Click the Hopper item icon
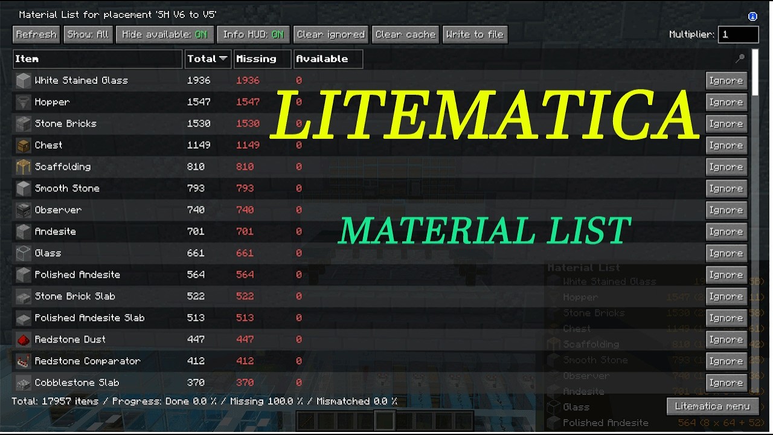The height and width of the screenshot is (435, 773). (x=23, y=102)
